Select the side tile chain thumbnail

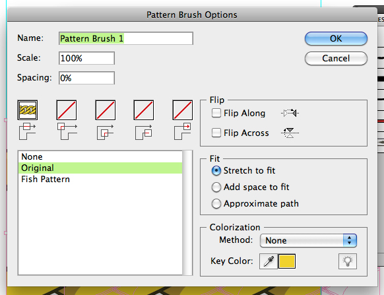28,110
